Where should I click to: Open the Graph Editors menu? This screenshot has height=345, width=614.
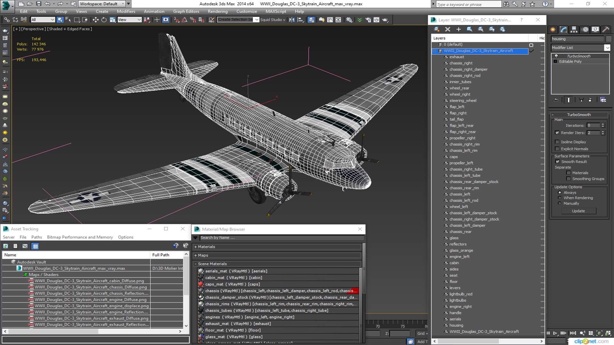pos(186,11)
